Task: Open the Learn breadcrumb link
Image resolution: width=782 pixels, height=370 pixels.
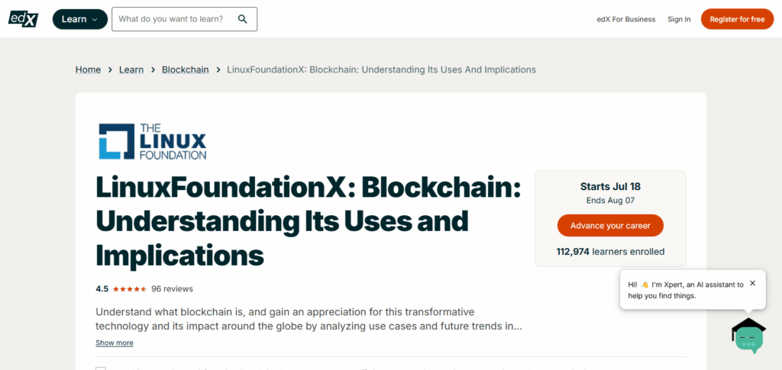Action: coord(131,70)
